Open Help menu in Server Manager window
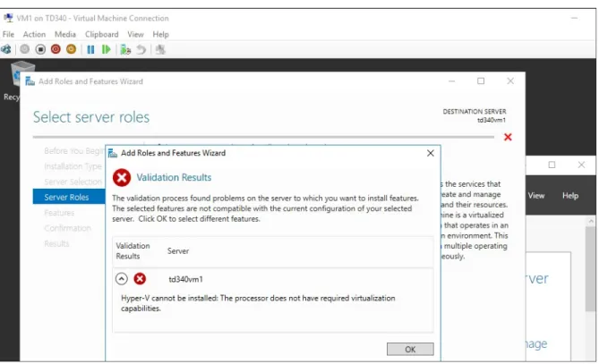Image resolution: width=599 pixels, height=364 pixels. coord(570,195)
